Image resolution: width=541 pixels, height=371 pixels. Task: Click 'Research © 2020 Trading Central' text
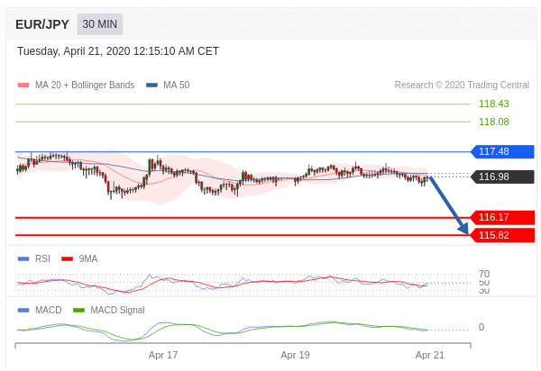point(462,85)
